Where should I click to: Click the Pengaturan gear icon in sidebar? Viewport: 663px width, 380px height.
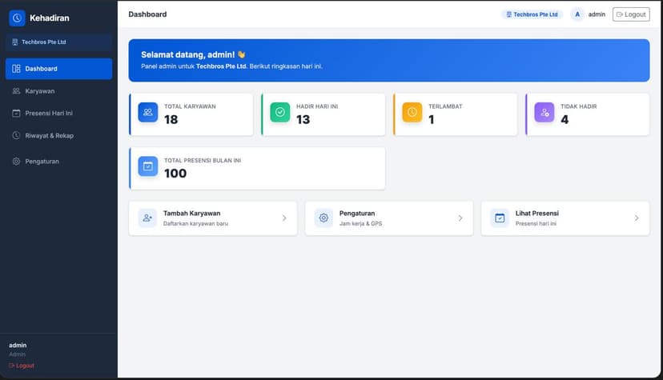pos(16,162)
